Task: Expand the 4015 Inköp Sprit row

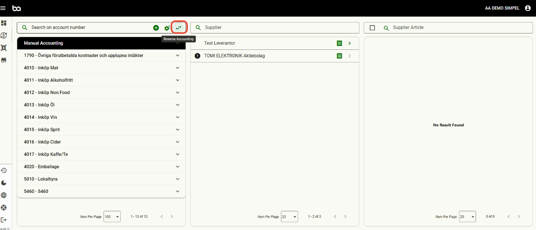Action: click(x=178, y=130)
